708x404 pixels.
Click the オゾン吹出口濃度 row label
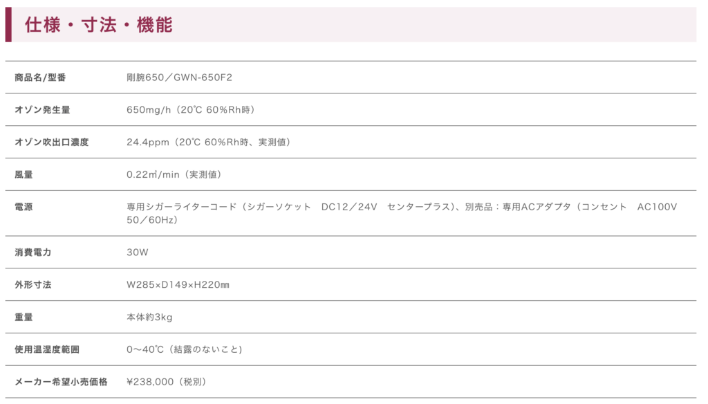point(51,143)
